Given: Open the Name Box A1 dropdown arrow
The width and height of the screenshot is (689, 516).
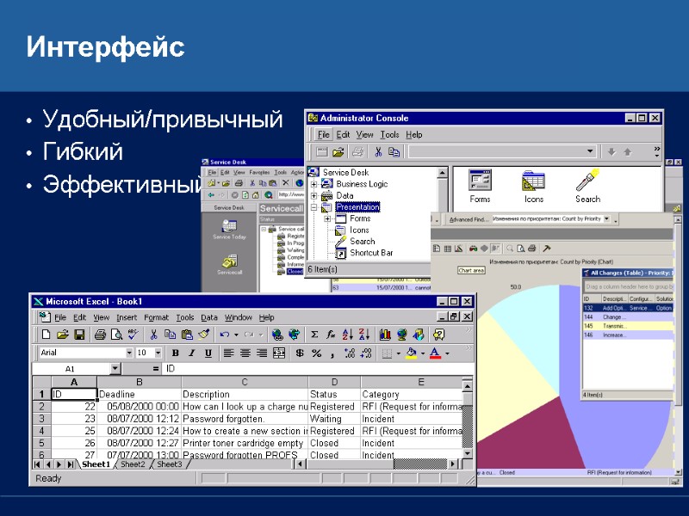Looking at the screenshot, I should point(115,369).
